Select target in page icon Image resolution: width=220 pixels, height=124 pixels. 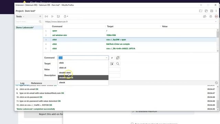point(112,64)
